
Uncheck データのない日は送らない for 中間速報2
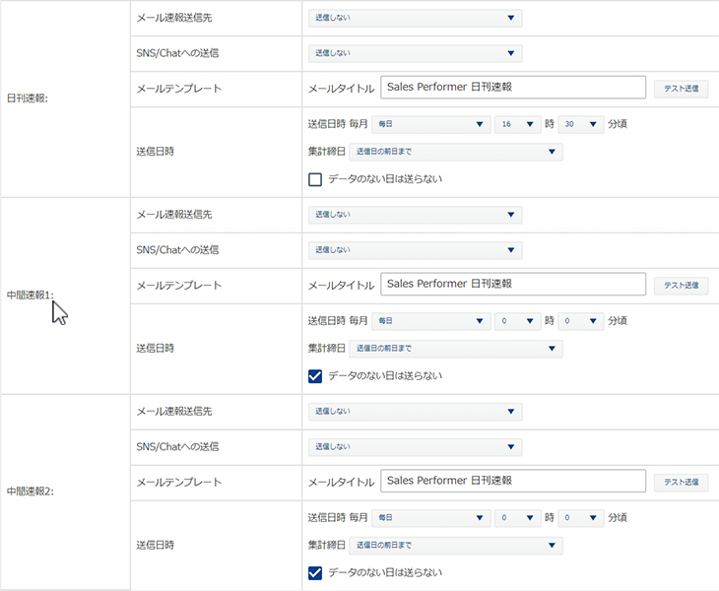tap(315, 572)
